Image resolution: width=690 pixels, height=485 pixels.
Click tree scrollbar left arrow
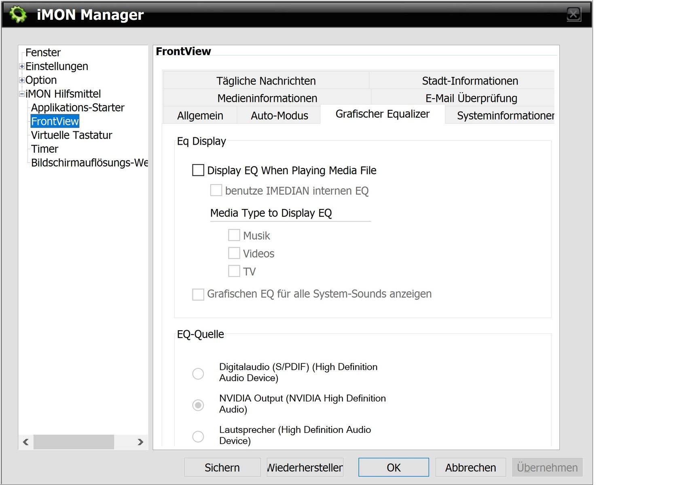coord(26,442)
